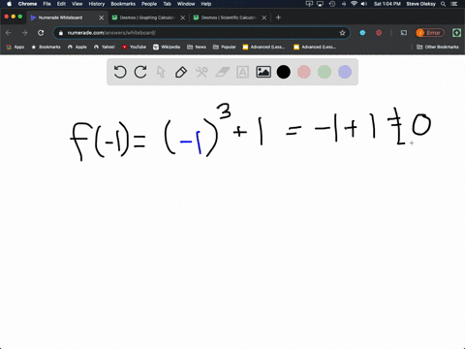Set pen color to red
This screenshot has height=349, width=465.
304,72
